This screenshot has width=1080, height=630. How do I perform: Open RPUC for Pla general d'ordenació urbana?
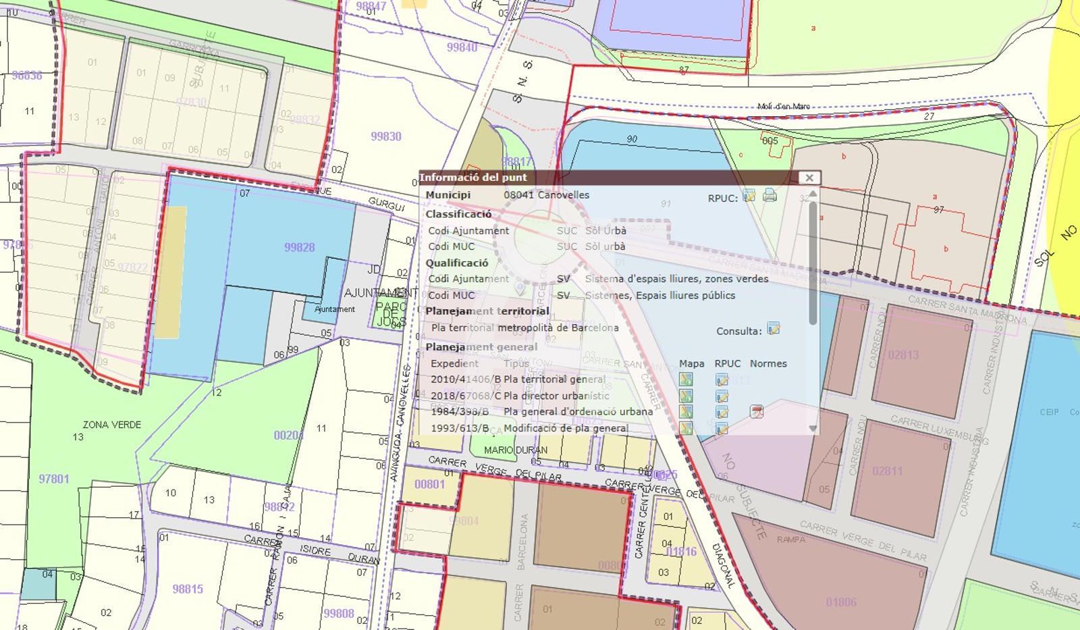pos(722,412)
